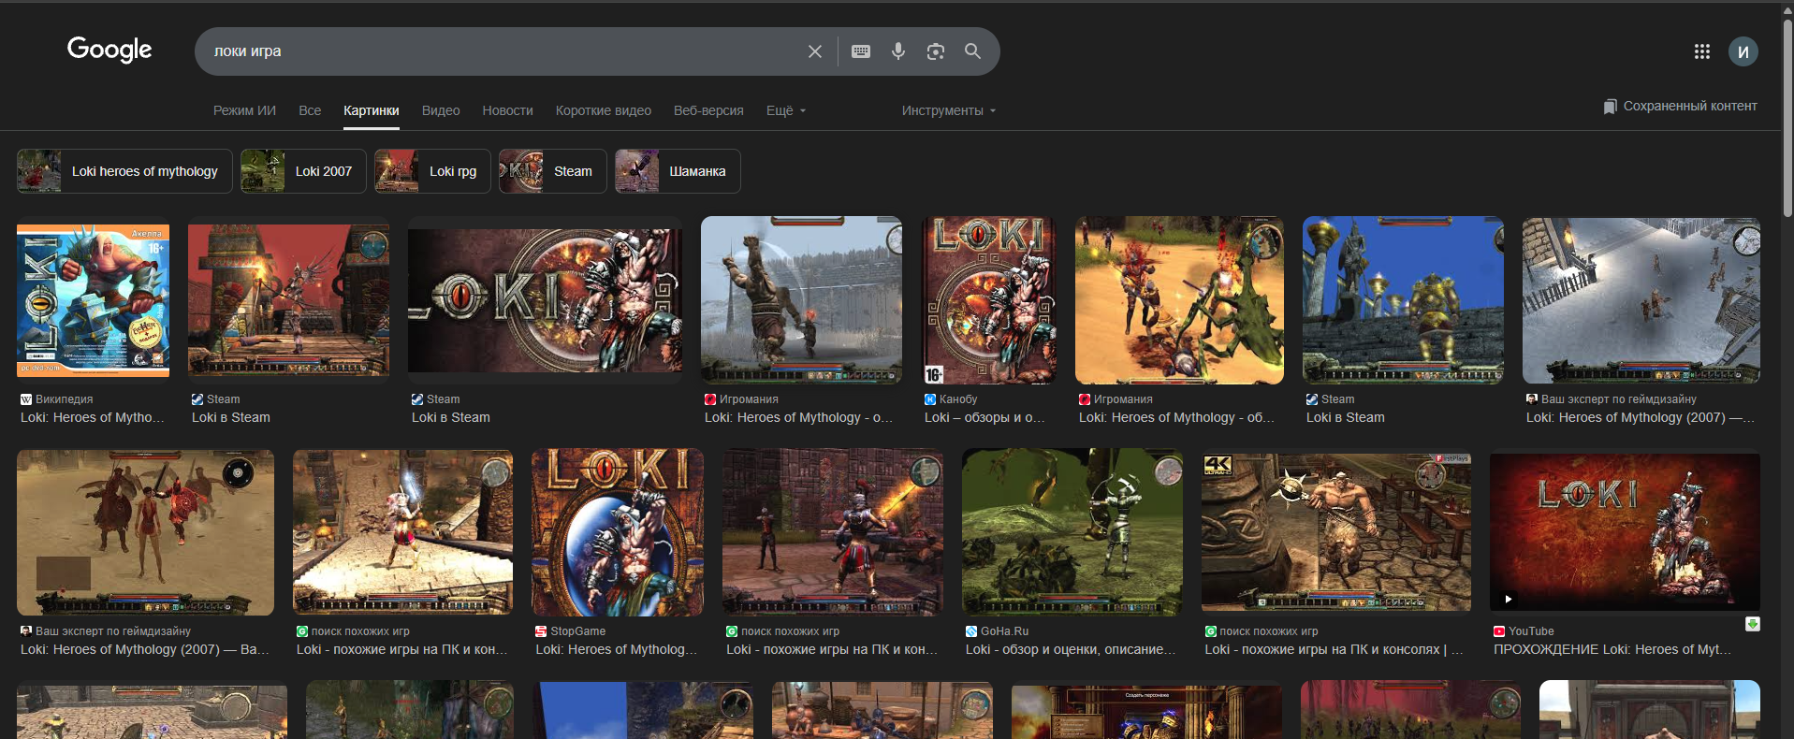1794x739 pixels.
Task: Switch to the Видео tab
Action: coord(441,110)
